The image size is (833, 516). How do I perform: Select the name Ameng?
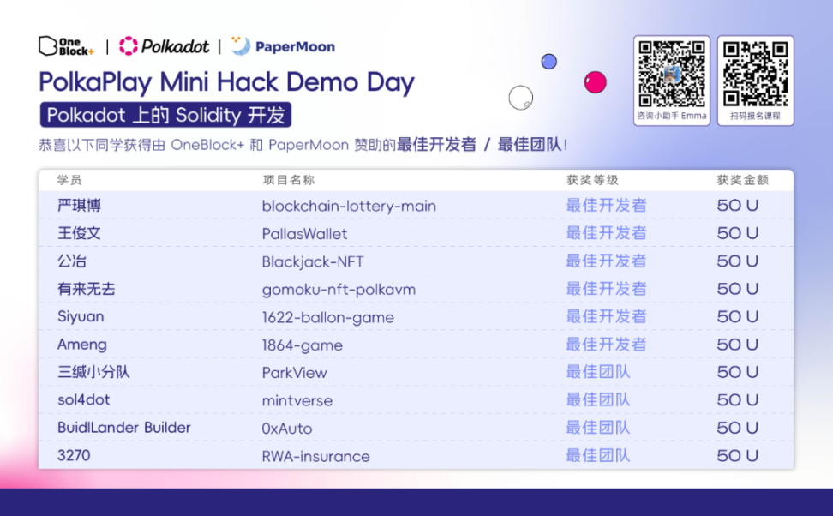(x=81, y=345)
